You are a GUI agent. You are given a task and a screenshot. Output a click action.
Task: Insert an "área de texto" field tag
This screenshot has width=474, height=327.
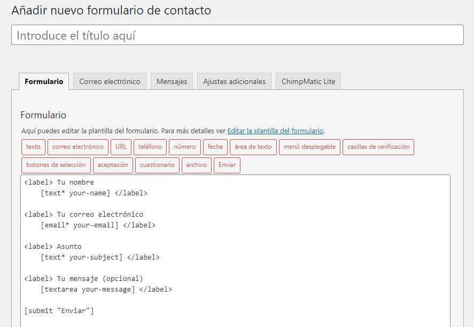point(253,147)
